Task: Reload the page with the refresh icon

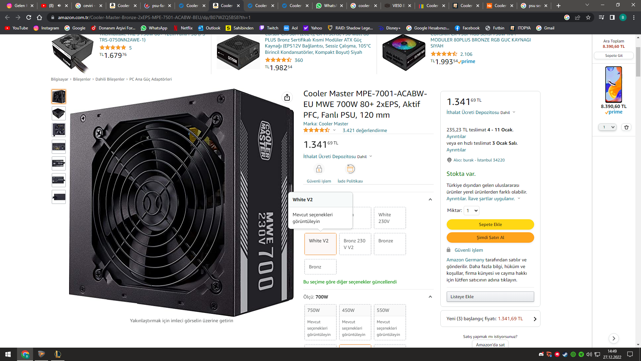Action: 29,17
